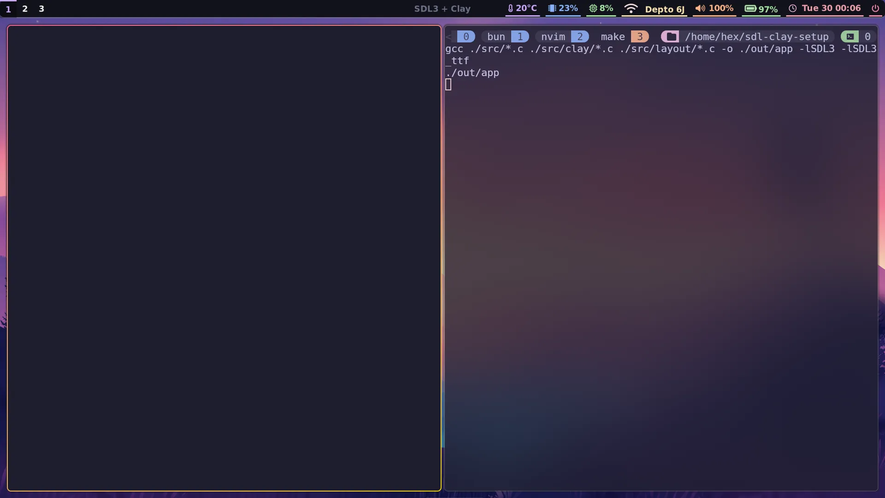Click the folder icon in tmux status

(x=671, y=36)
